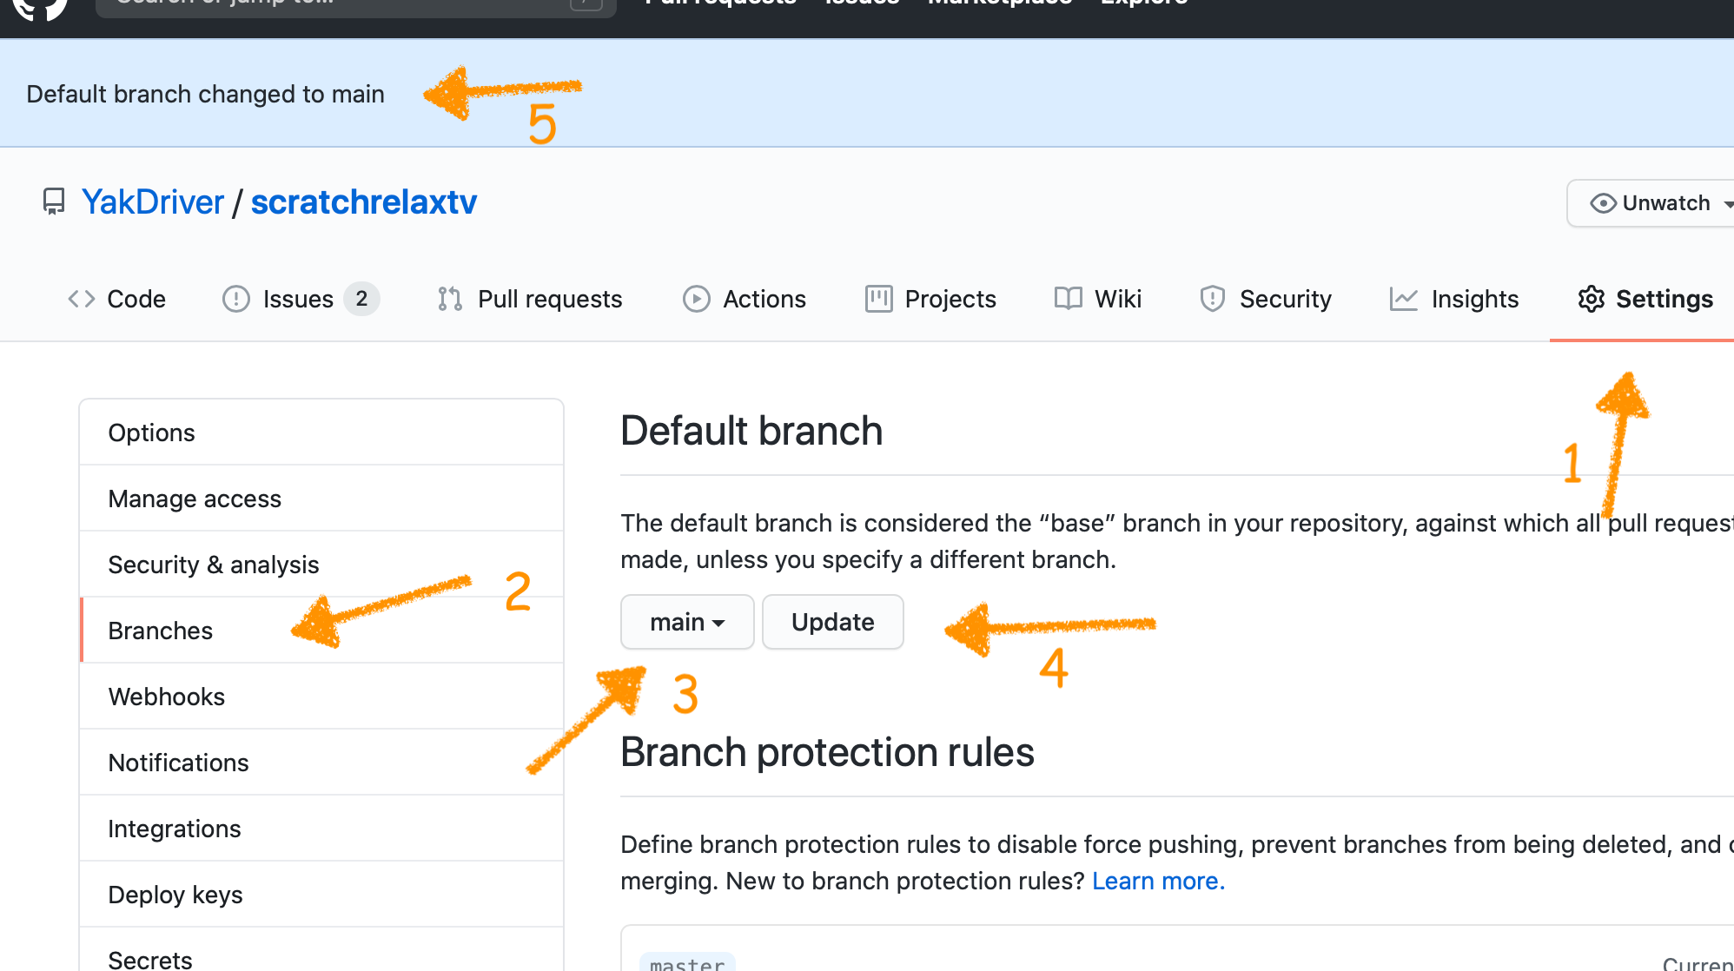The width and height of the screenshot is (1734, 971).
Task: Click the Settings gear icon
Action: [x=1592, y=299]
